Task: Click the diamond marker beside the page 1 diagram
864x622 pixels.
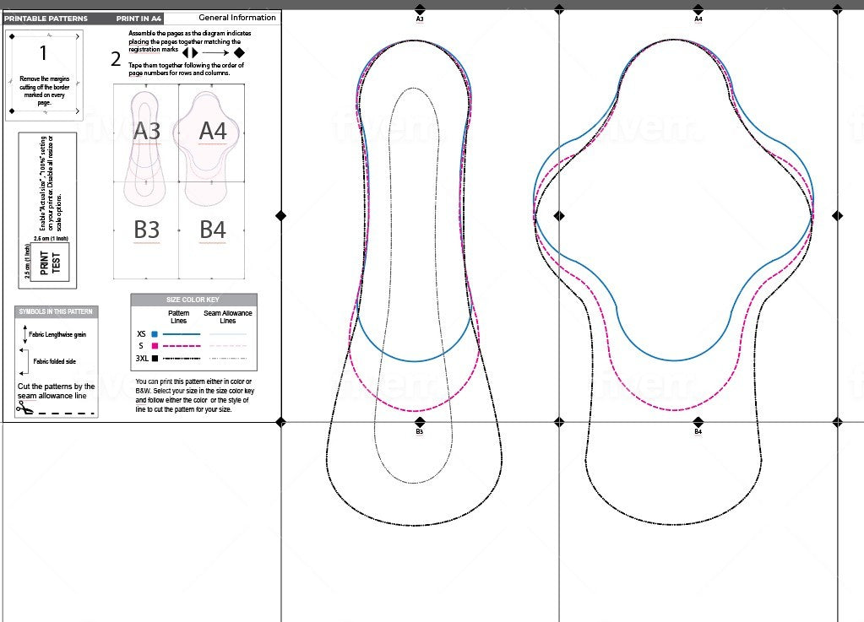Action: click(11, 36)
